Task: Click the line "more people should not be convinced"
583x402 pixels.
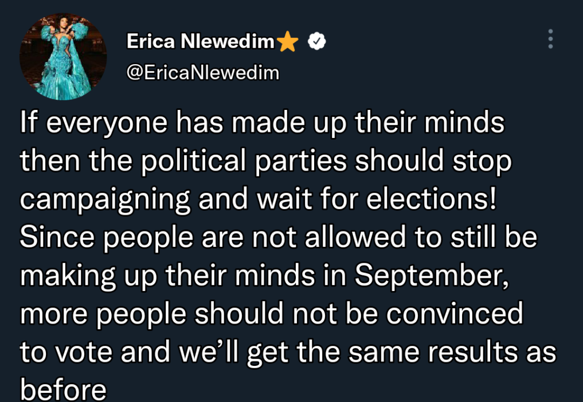Action: tap(271, 314)
